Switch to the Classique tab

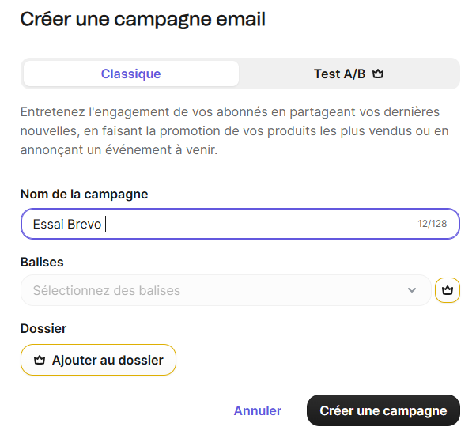130,74
